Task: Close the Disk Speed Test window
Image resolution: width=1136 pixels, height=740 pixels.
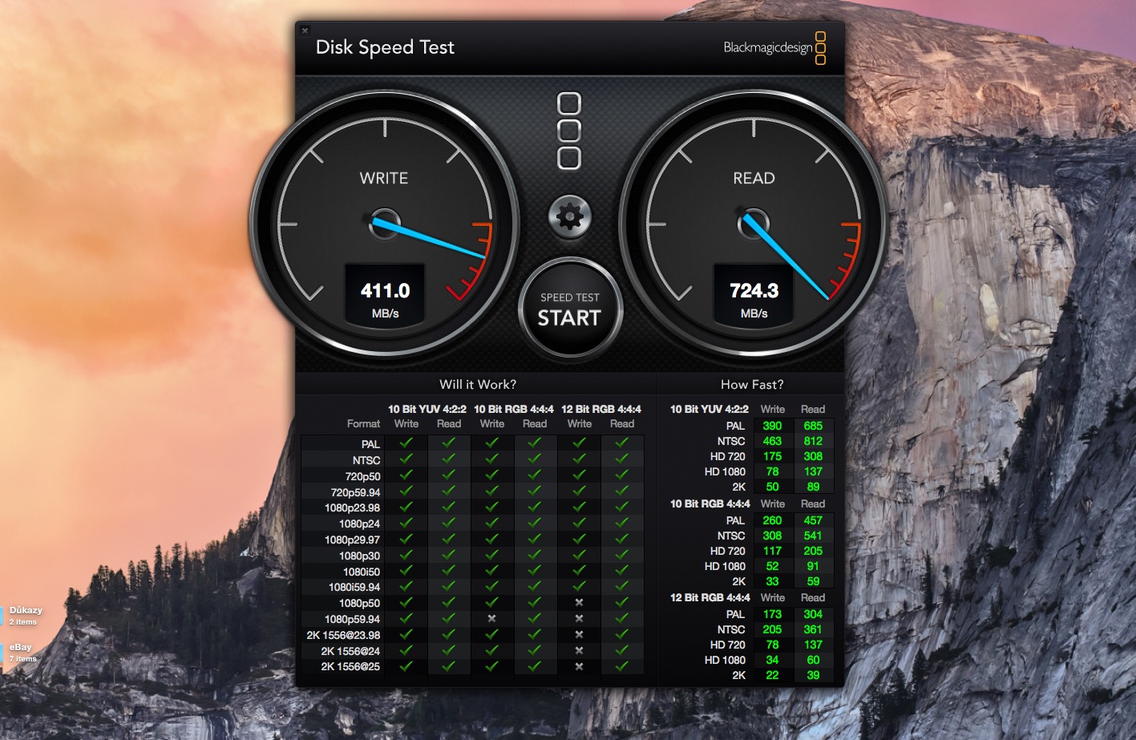Action: [x=305, y=30]
